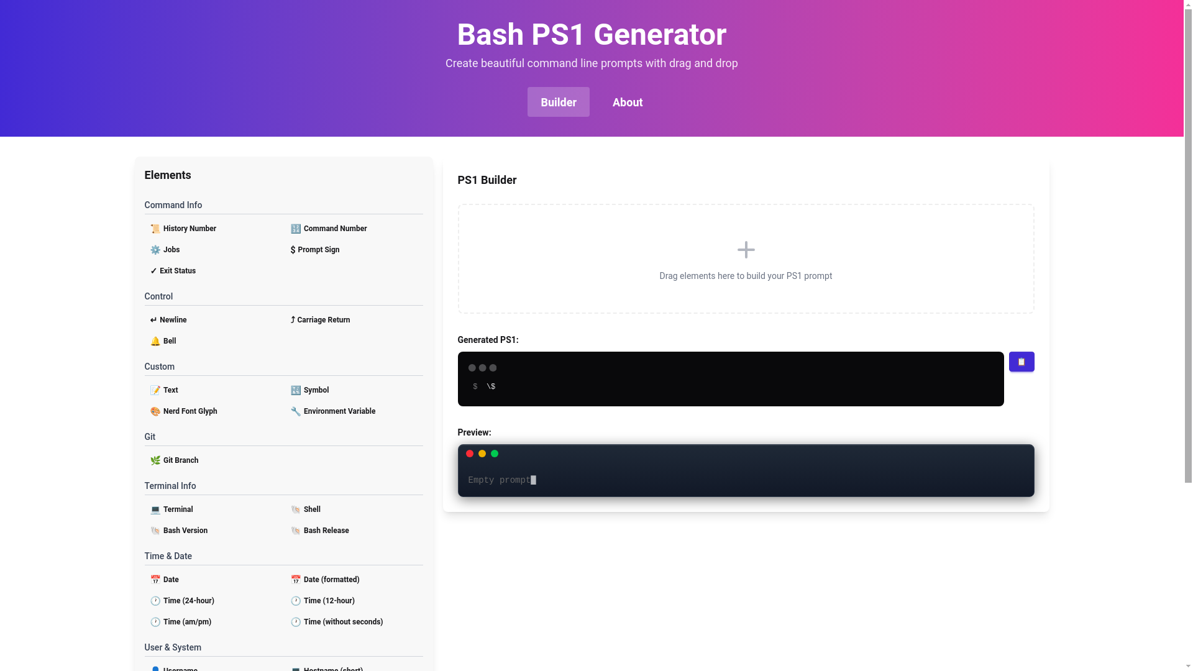Click the Command Info category heading
The image size is (1193, 671).
(x=173, y=205)
